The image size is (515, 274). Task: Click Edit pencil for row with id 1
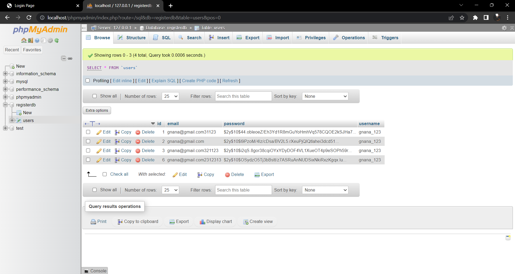104,132
